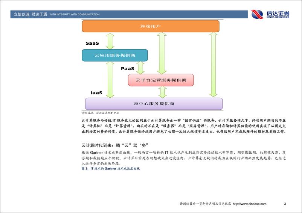Viewport: 302px width, 213px height.
Task: Click the arrow linking 终端用户 to the pink platform box
Action: (x=162, y=53)
